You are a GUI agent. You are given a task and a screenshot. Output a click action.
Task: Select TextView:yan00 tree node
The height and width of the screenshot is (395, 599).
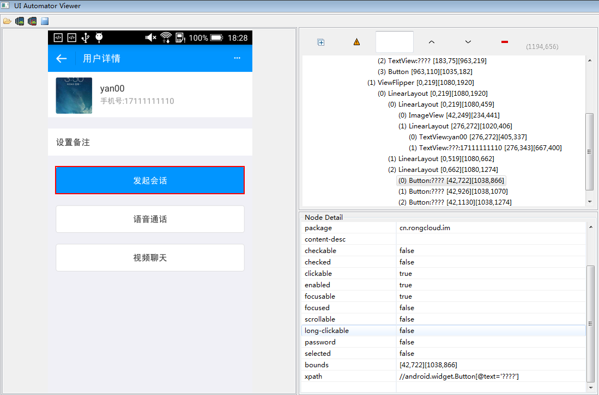pos(468,137)
